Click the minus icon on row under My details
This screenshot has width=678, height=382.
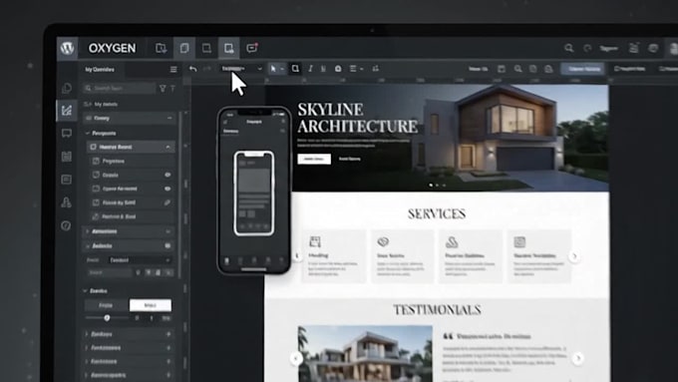(x=169, y=118)
